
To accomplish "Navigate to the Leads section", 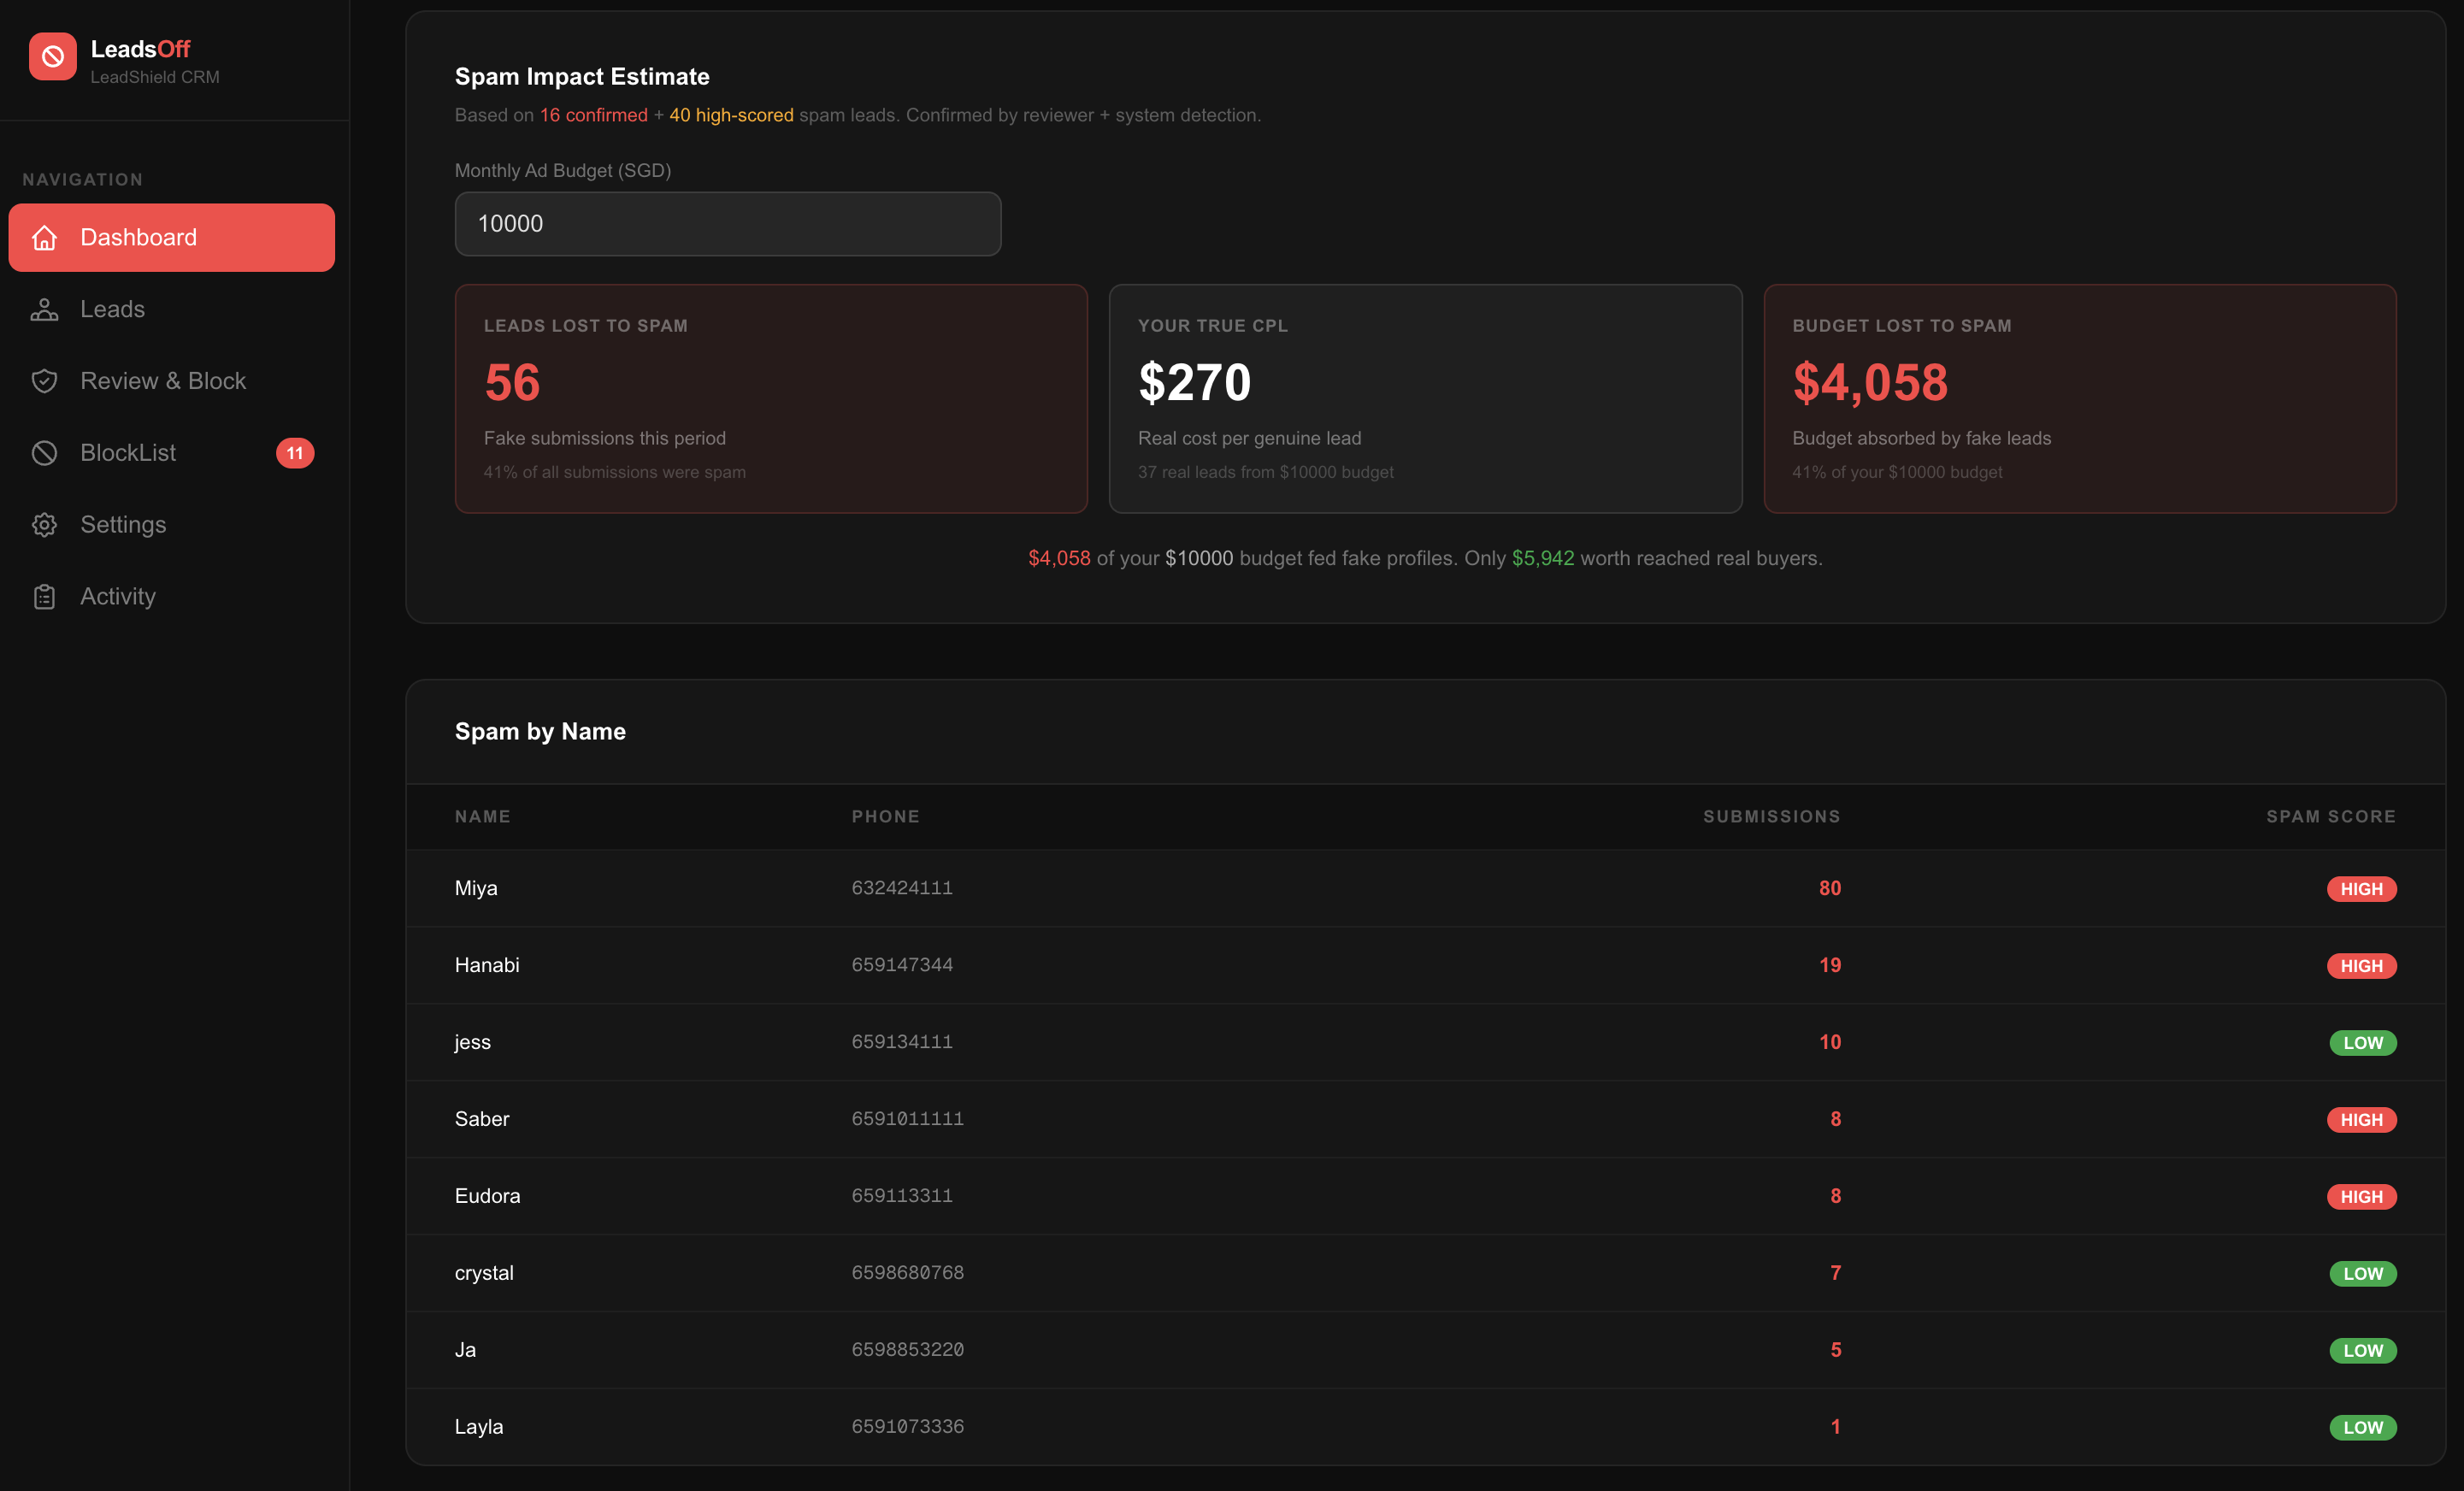I will coord(112,310).
